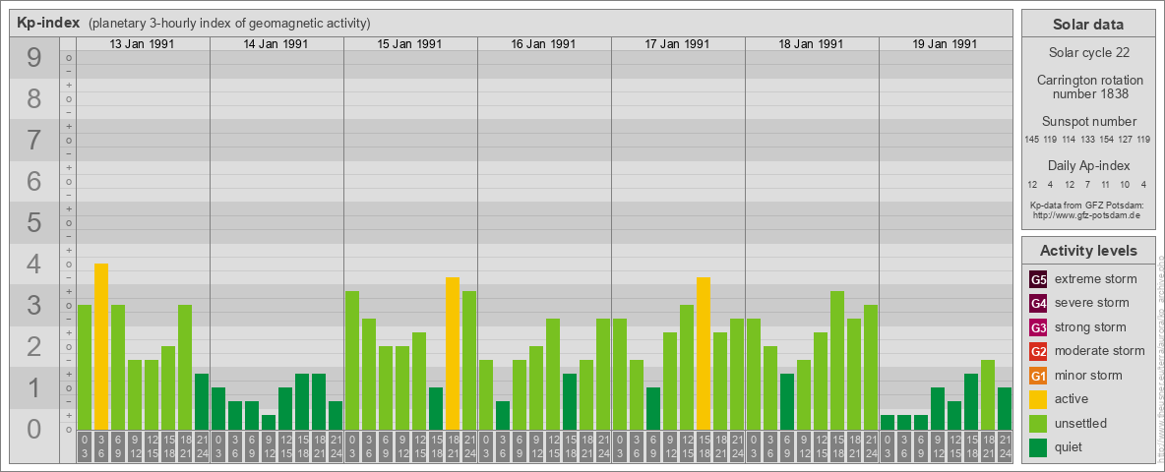Click Ap-index value 11
Viewport: 1165px width, 472px height.
[x=1106, y=184]
